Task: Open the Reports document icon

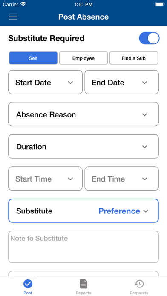Action: (83, 284)
